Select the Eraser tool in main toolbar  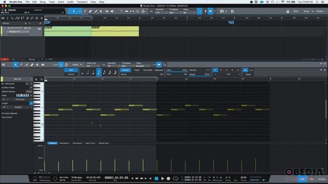(x=90, y=11)
